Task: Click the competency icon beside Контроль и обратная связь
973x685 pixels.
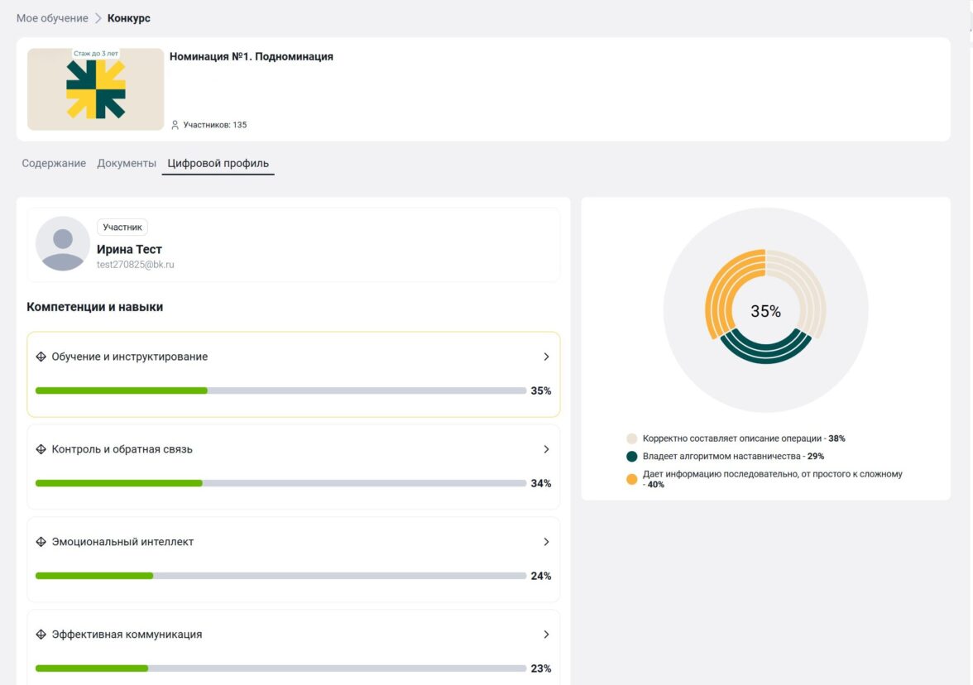Action: (x=41, y=449)
